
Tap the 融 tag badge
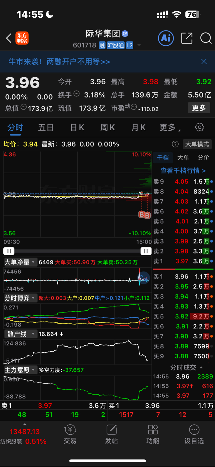tap(102, 45)
